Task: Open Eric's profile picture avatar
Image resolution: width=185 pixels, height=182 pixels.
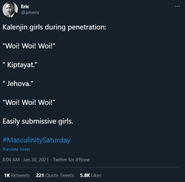Action: pos(10,9)
